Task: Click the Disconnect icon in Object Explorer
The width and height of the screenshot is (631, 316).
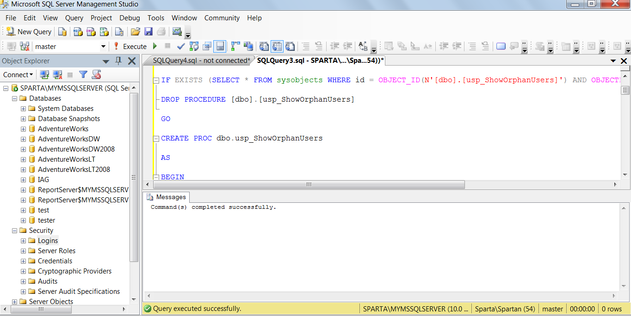Action: [x=57, y=74]
